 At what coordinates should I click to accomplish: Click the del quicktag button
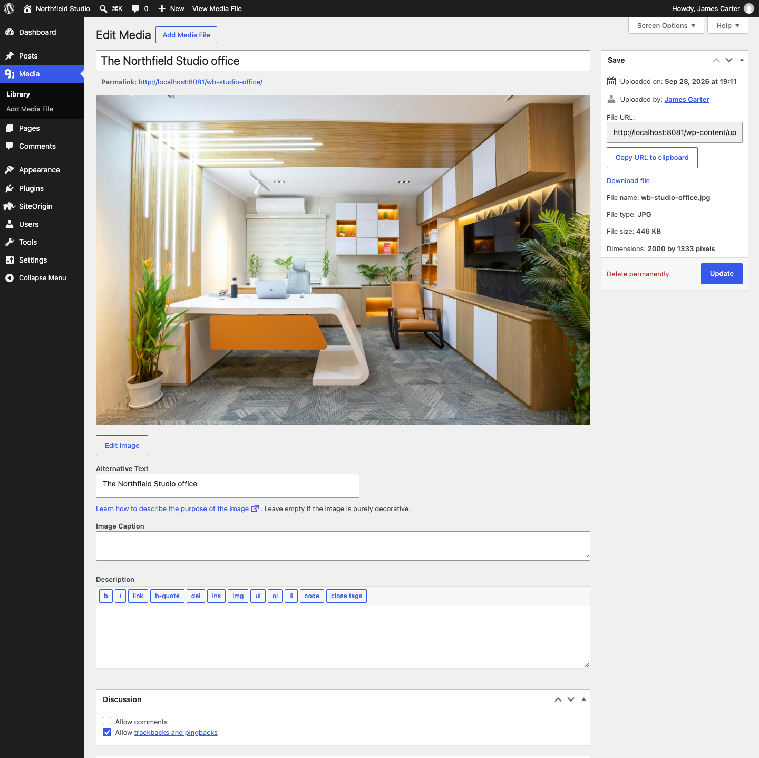pos(196,596)
